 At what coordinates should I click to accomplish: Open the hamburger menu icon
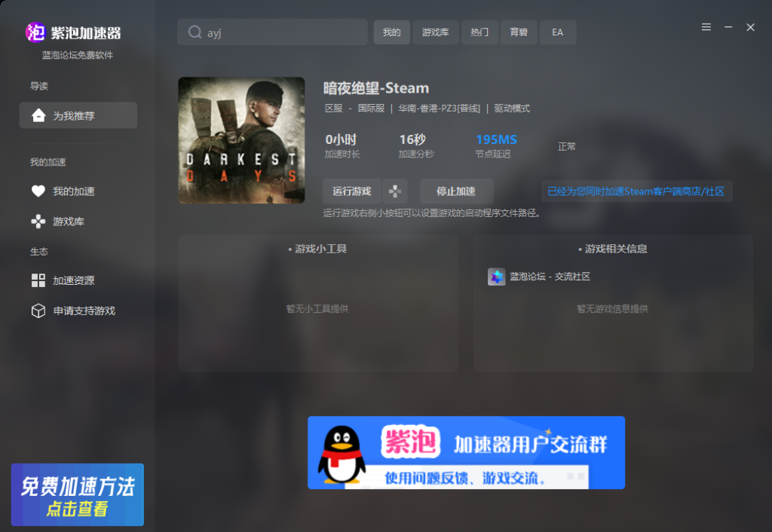706,27
